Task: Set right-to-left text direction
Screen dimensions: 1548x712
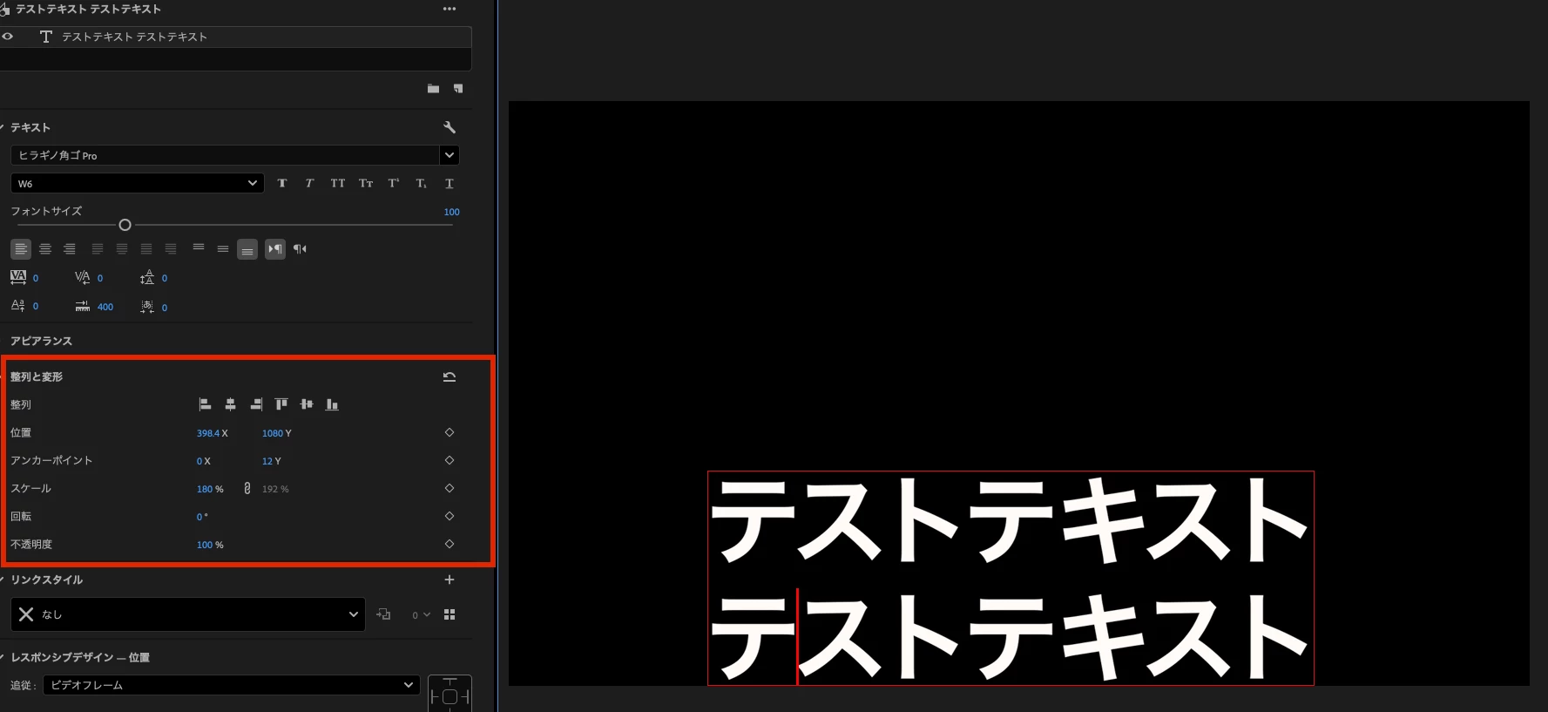Action: pyautogui.click(x=300, y=249)
